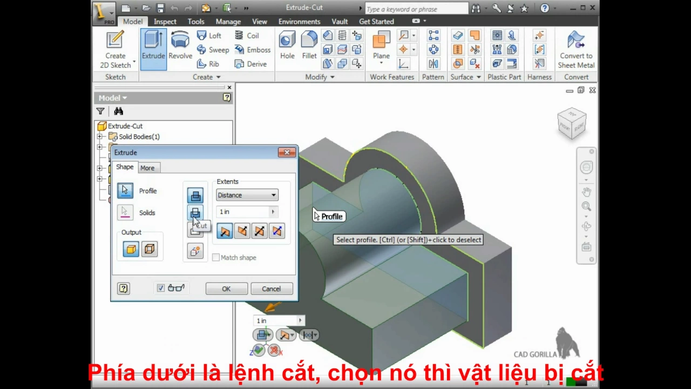Click the filter funnel icon in Model browser
Image resolution: width=691 pixels, height=389 pixels.
tap(100, 111)
